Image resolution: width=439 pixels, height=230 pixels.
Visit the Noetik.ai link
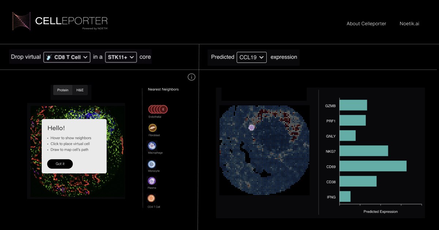409,23
